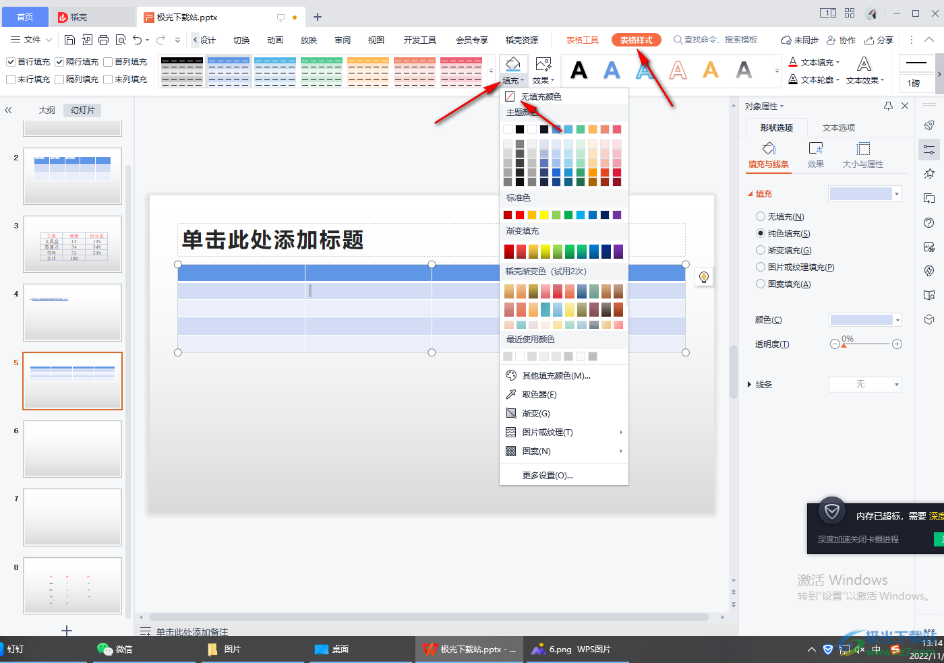Increase transparency with the plus button

[897, 344]
